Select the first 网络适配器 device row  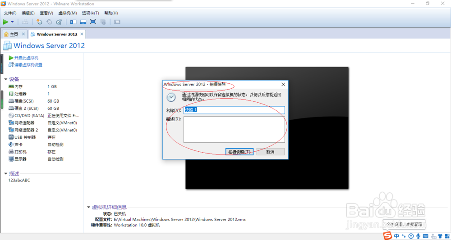pyautogui.click(x=43, y=122)
